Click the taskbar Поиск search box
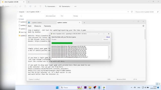Image resolution: width=161 pixels, height=90 pixels. tap(71, 87)
